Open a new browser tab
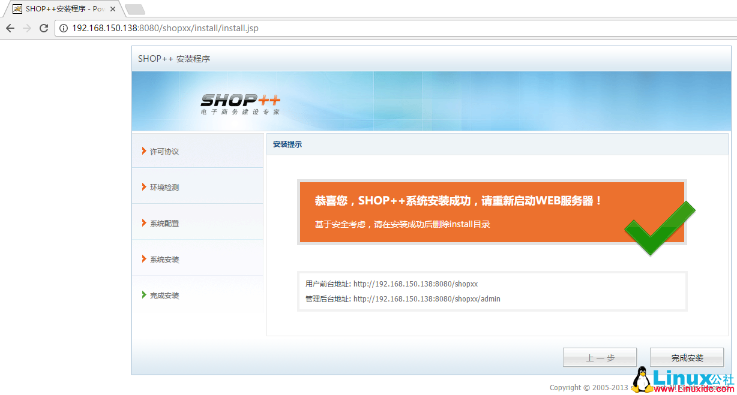The width and height of the screenshot is (737, 395). (x=134, y=9)
